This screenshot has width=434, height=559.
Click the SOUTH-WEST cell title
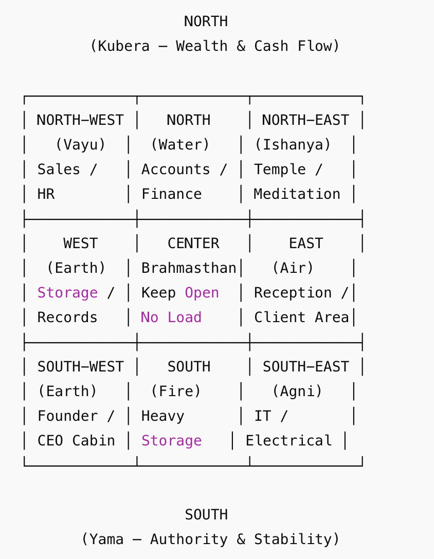(80, 367)
